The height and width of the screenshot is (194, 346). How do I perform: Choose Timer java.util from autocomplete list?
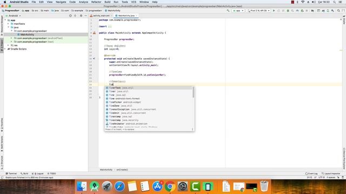click(148, 91)
